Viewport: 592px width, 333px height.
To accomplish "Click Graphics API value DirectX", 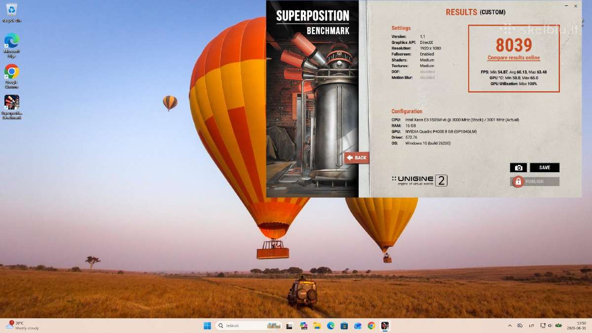I will [427, 42].
